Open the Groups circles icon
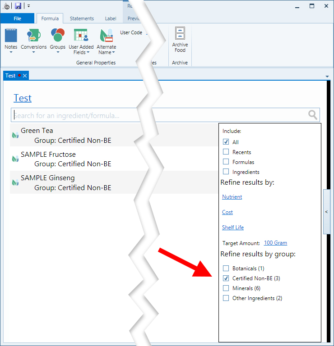 57,36
